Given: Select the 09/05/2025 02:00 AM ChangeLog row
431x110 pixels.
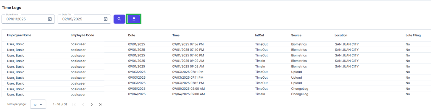Looking at the screenshot, I should click(x=216, y=89).
